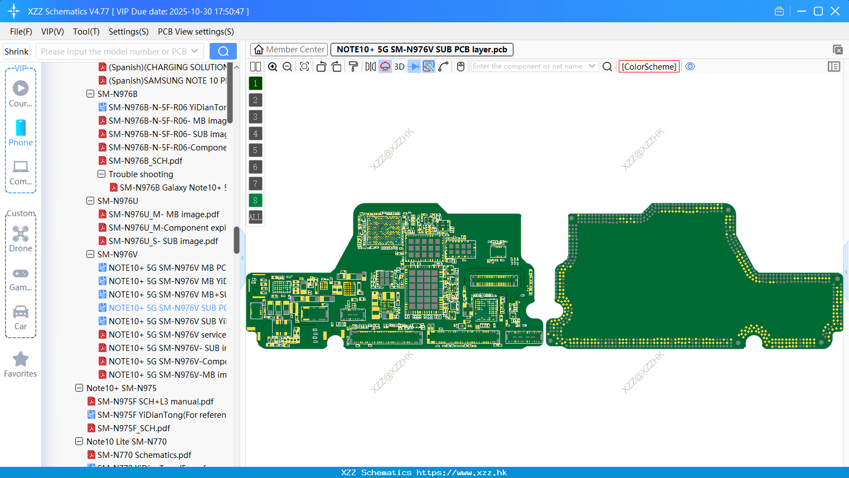849x478 pixels.
Task: Collapse the SM-N976V tree node
Action: coord(90,254)
